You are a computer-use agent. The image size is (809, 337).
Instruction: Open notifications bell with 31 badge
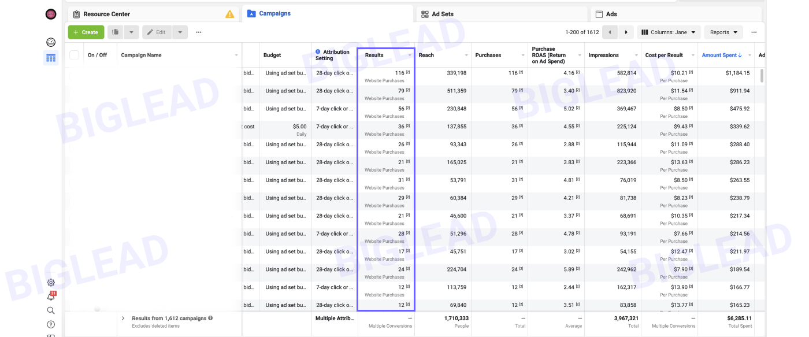tap(51, 297)
